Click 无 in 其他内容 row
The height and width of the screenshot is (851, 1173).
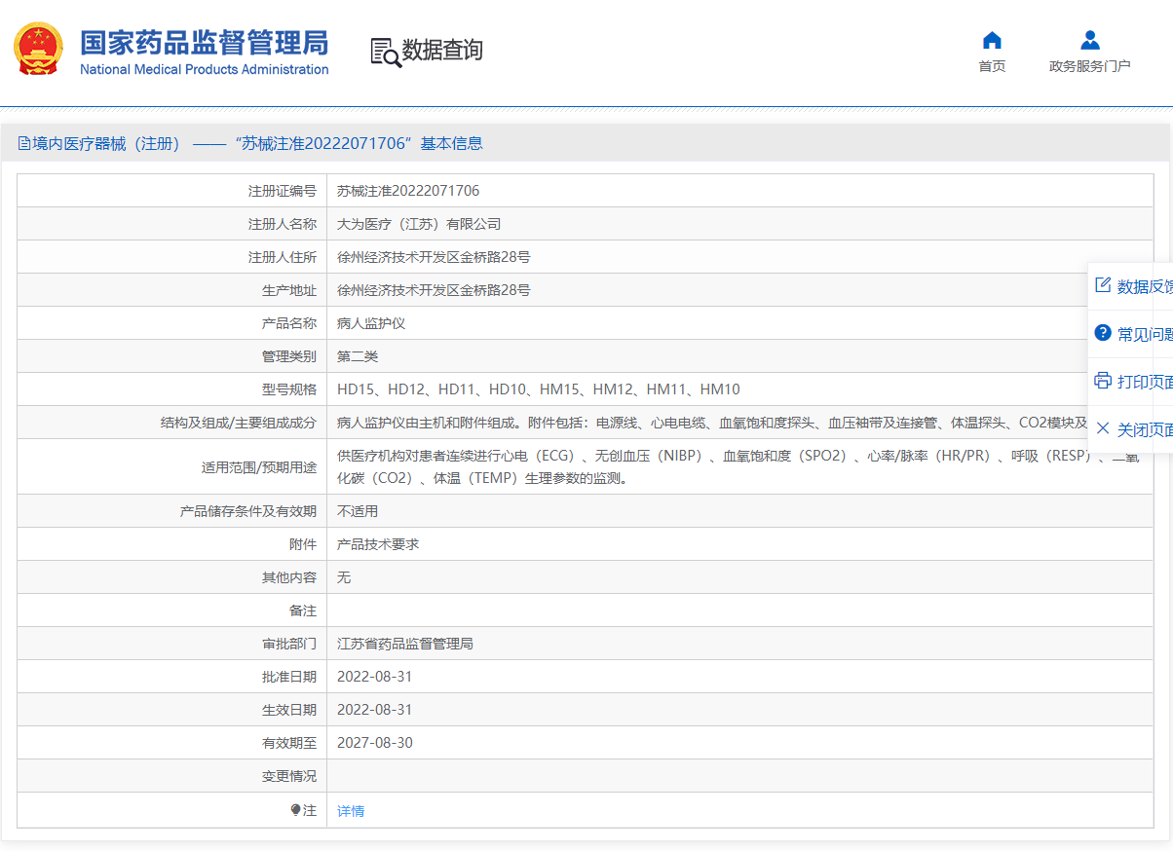344,577
